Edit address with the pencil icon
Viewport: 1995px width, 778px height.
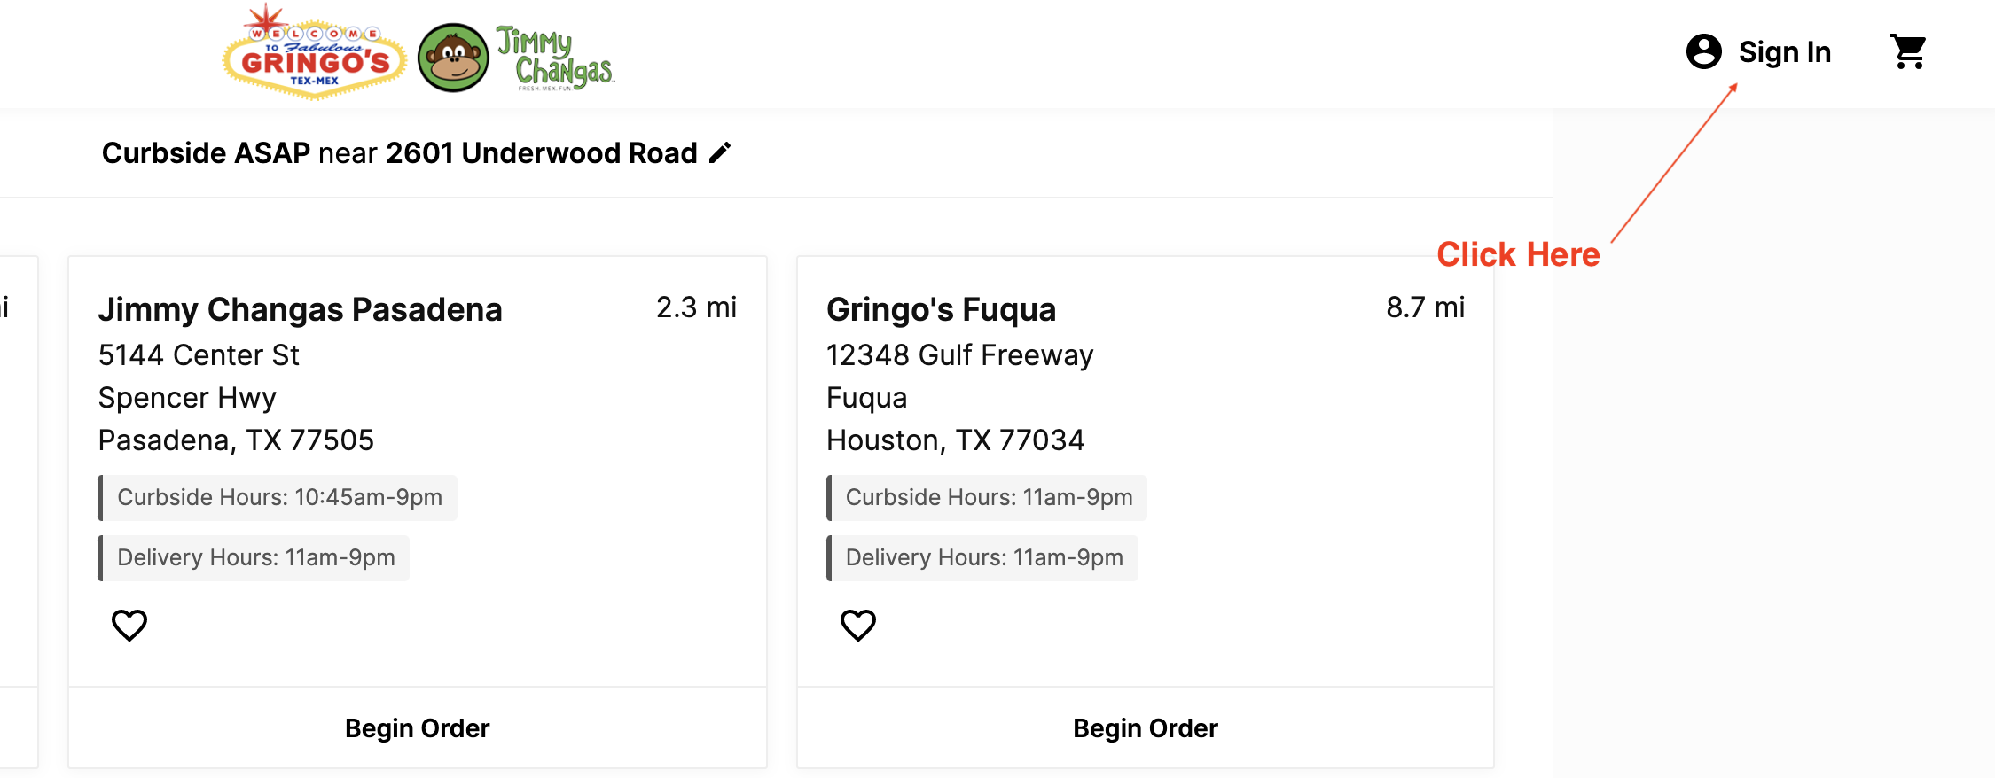720,152
